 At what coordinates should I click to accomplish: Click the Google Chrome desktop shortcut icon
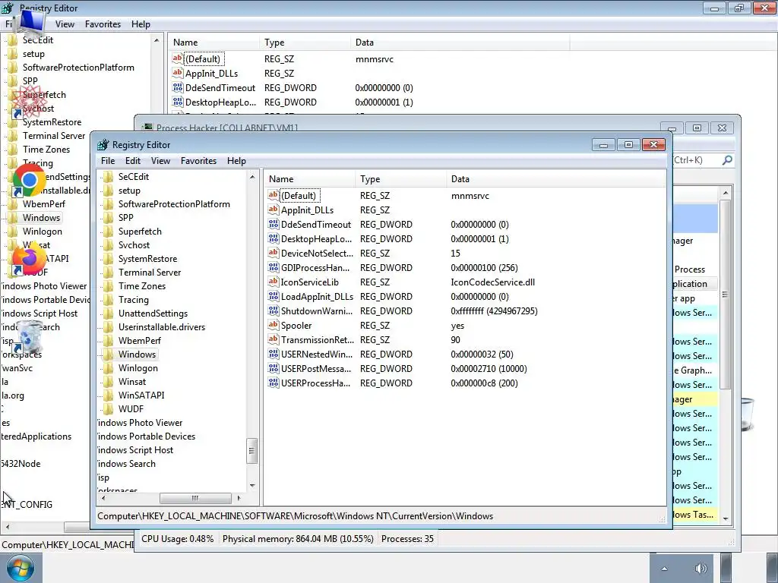[28, 181]
